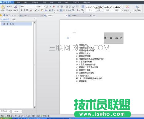Click the Redo arrow icon
Viewport: 144px width, 119px height.
[15, 15]
